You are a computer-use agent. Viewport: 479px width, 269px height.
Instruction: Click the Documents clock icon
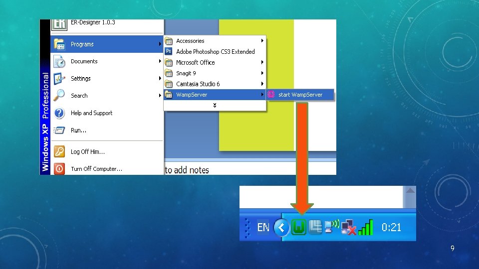[x=59, y=61]
